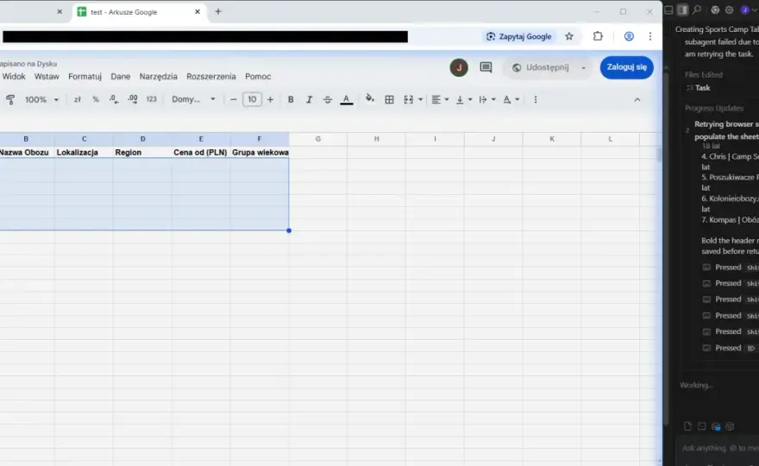Close the test - Arkusze Google tab

point(198,11)
